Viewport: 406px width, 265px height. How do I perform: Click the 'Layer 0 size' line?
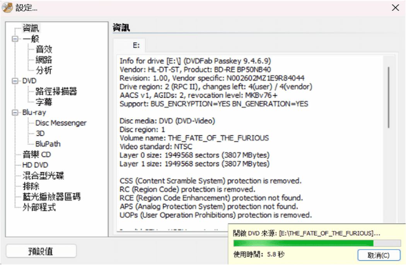click(x=194, y=155)
